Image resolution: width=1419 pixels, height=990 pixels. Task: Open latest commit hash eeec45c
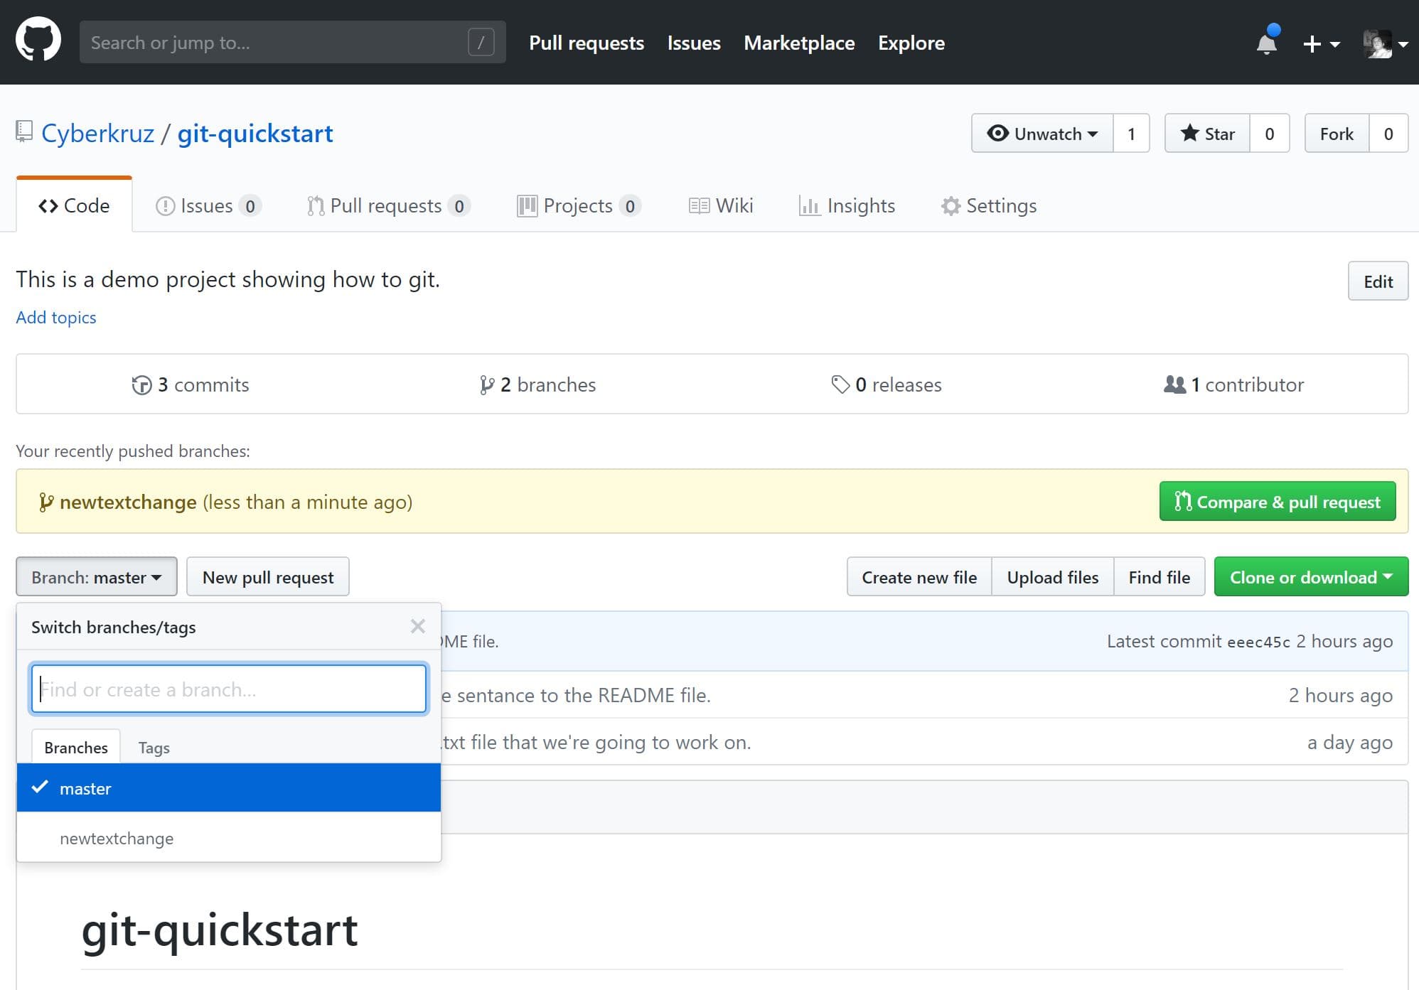(x=1258, y=642)
